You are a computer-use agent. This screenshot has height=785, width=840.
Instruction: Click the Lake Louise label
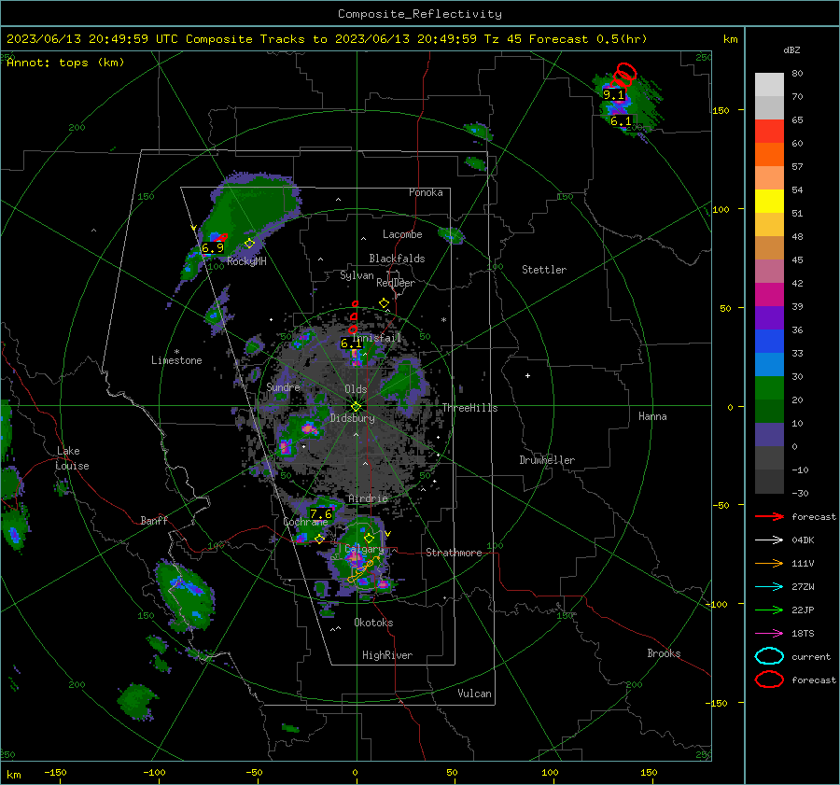[x=73, y=458]
